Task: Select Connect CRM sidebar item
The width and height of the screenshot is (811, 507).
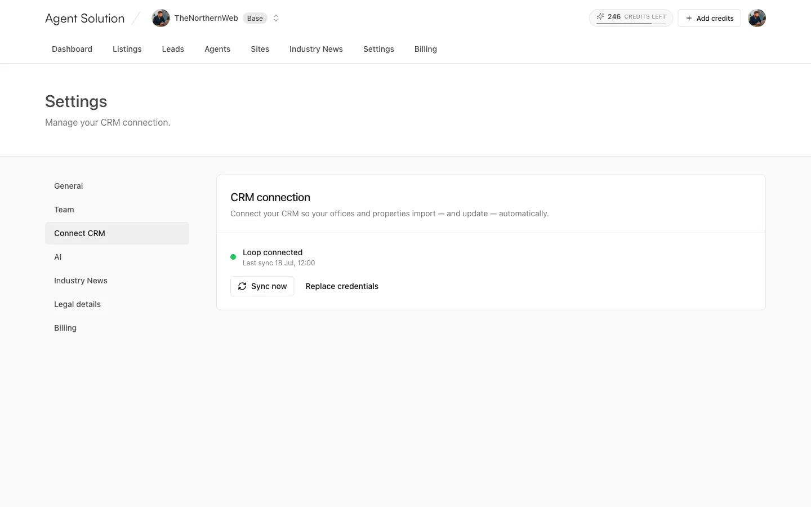Action: point(117,233)
